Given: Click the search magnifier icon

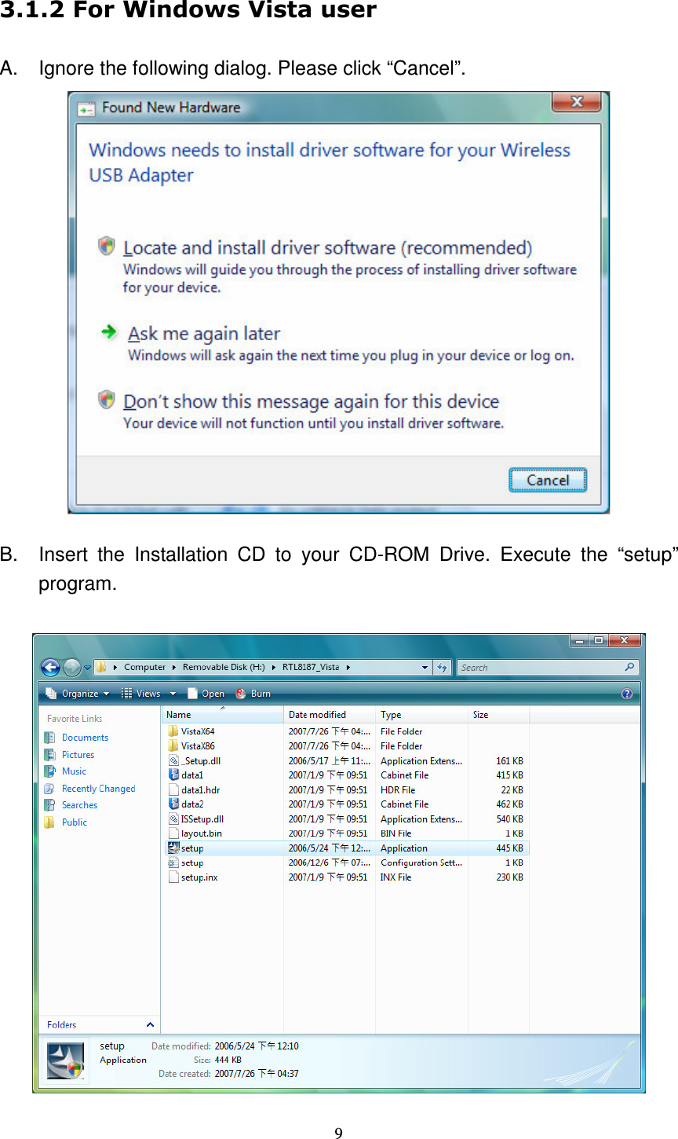Looking at the screenshot, I should click(628, 667).
